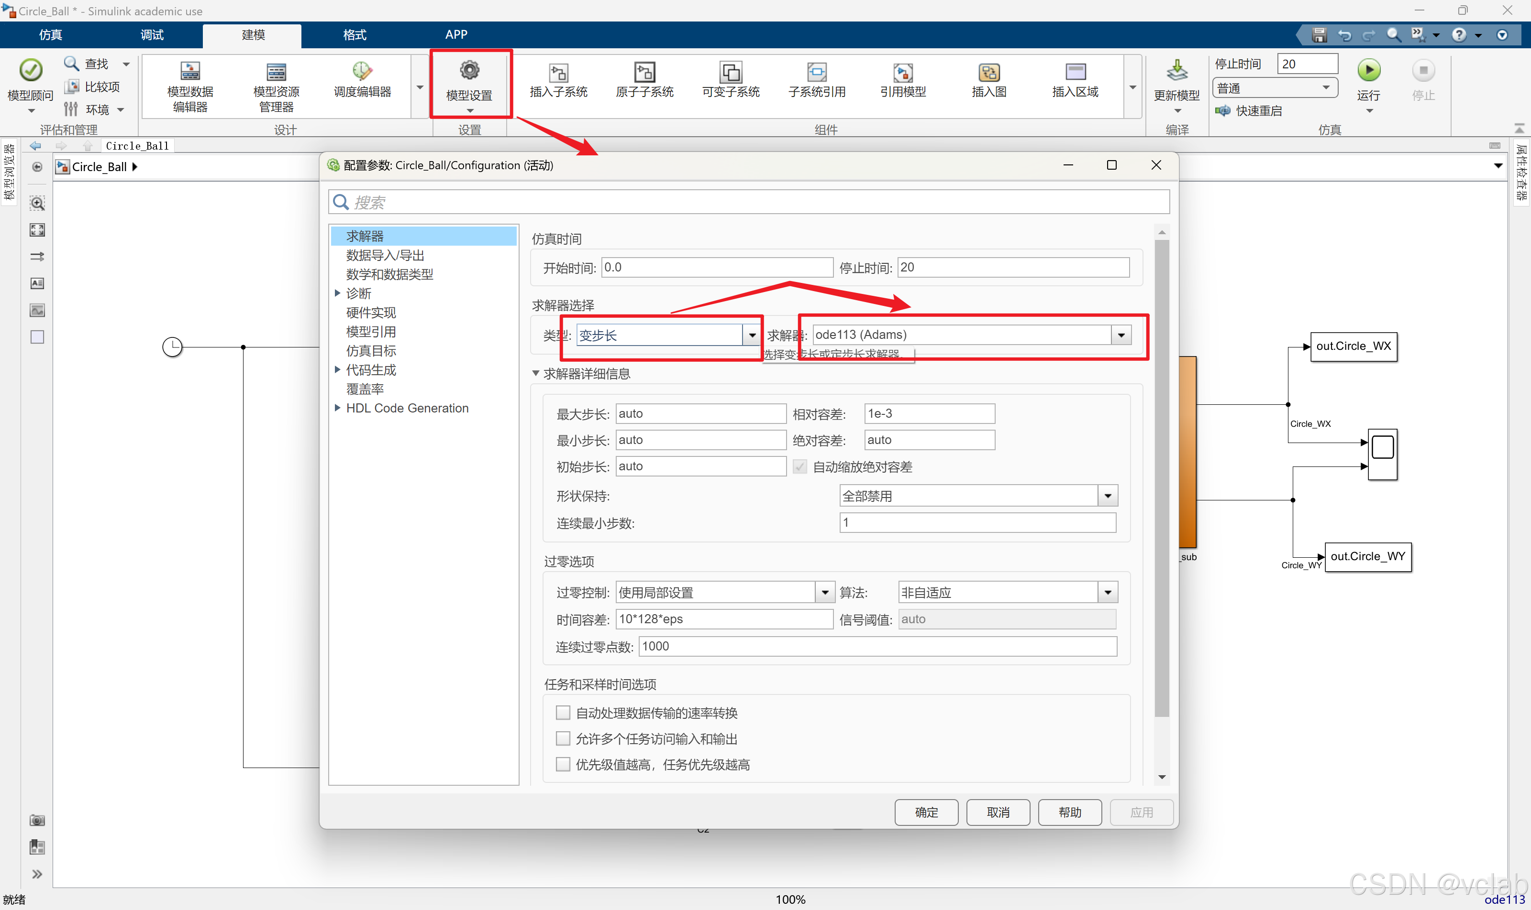Click the 插入区域 icon
Viewport: 1531px width, 910px height.
(x=1075, y=72)
